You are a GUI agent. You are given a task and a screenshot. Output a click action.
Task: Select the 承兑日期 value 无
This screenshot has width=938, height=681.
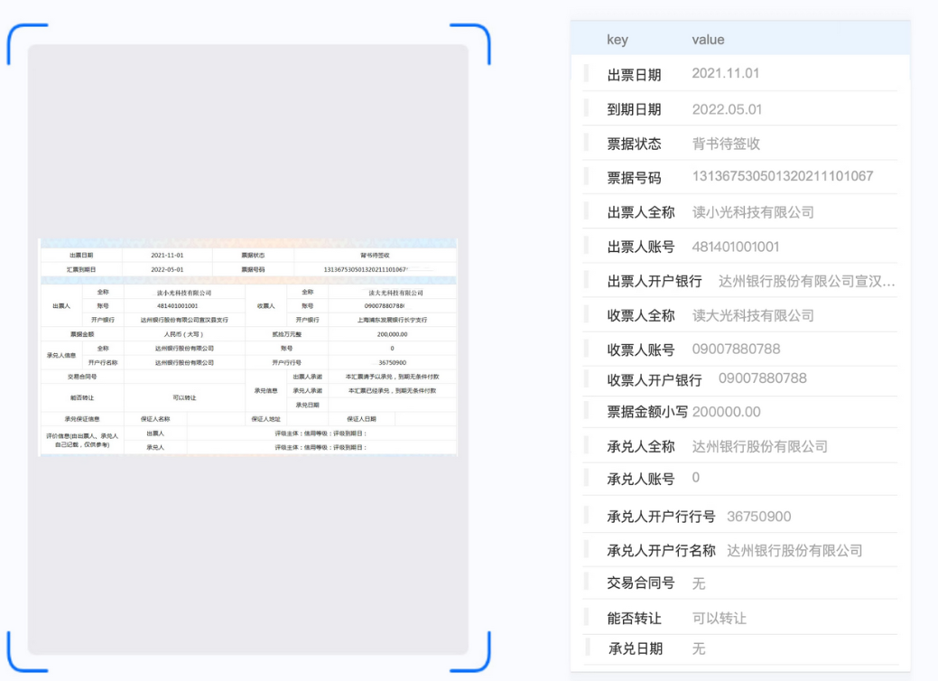click(699, 648)
